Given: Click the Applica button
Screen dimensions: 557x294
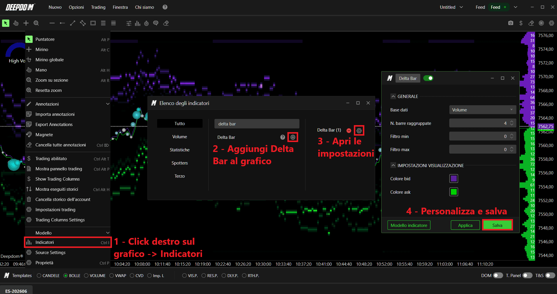Looking at the screenshot, I should (465, 225).
